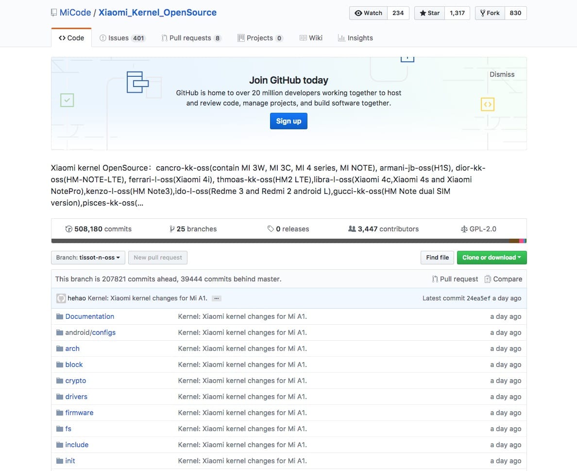The width and height of the screenshot is (577, 471).
Task: Click the branches fork icon
Action: point(172,229)
